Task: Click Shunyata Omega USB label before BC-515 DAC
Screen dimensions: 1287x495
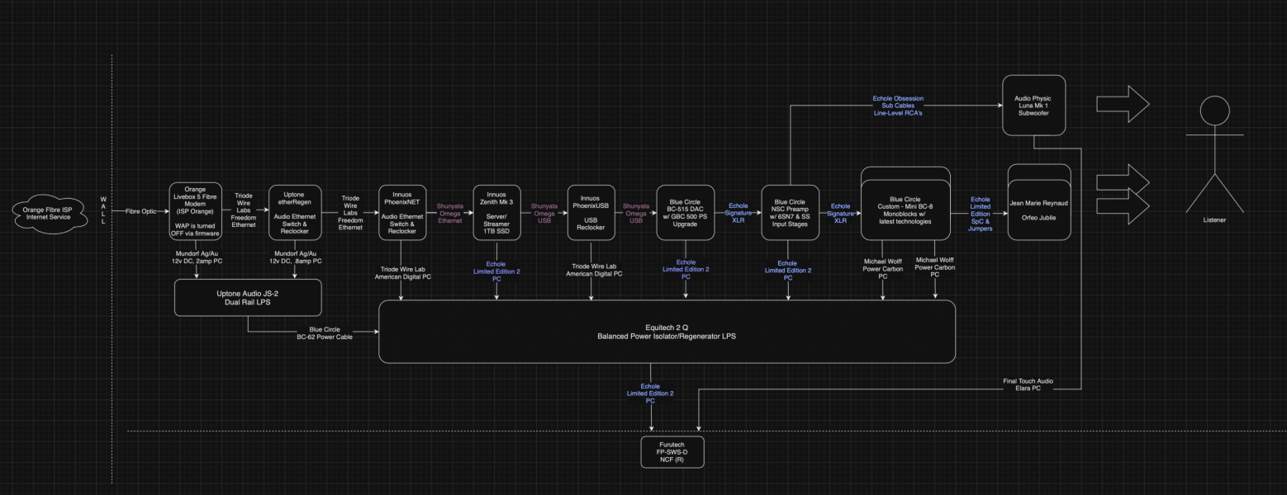Action: pos(636,213)
